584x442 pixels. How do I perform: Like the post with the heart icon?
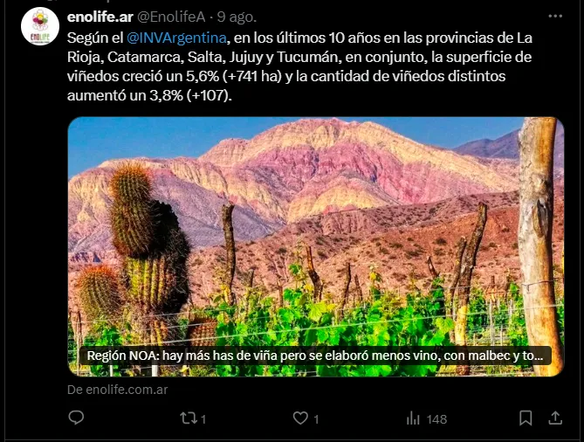300,418
